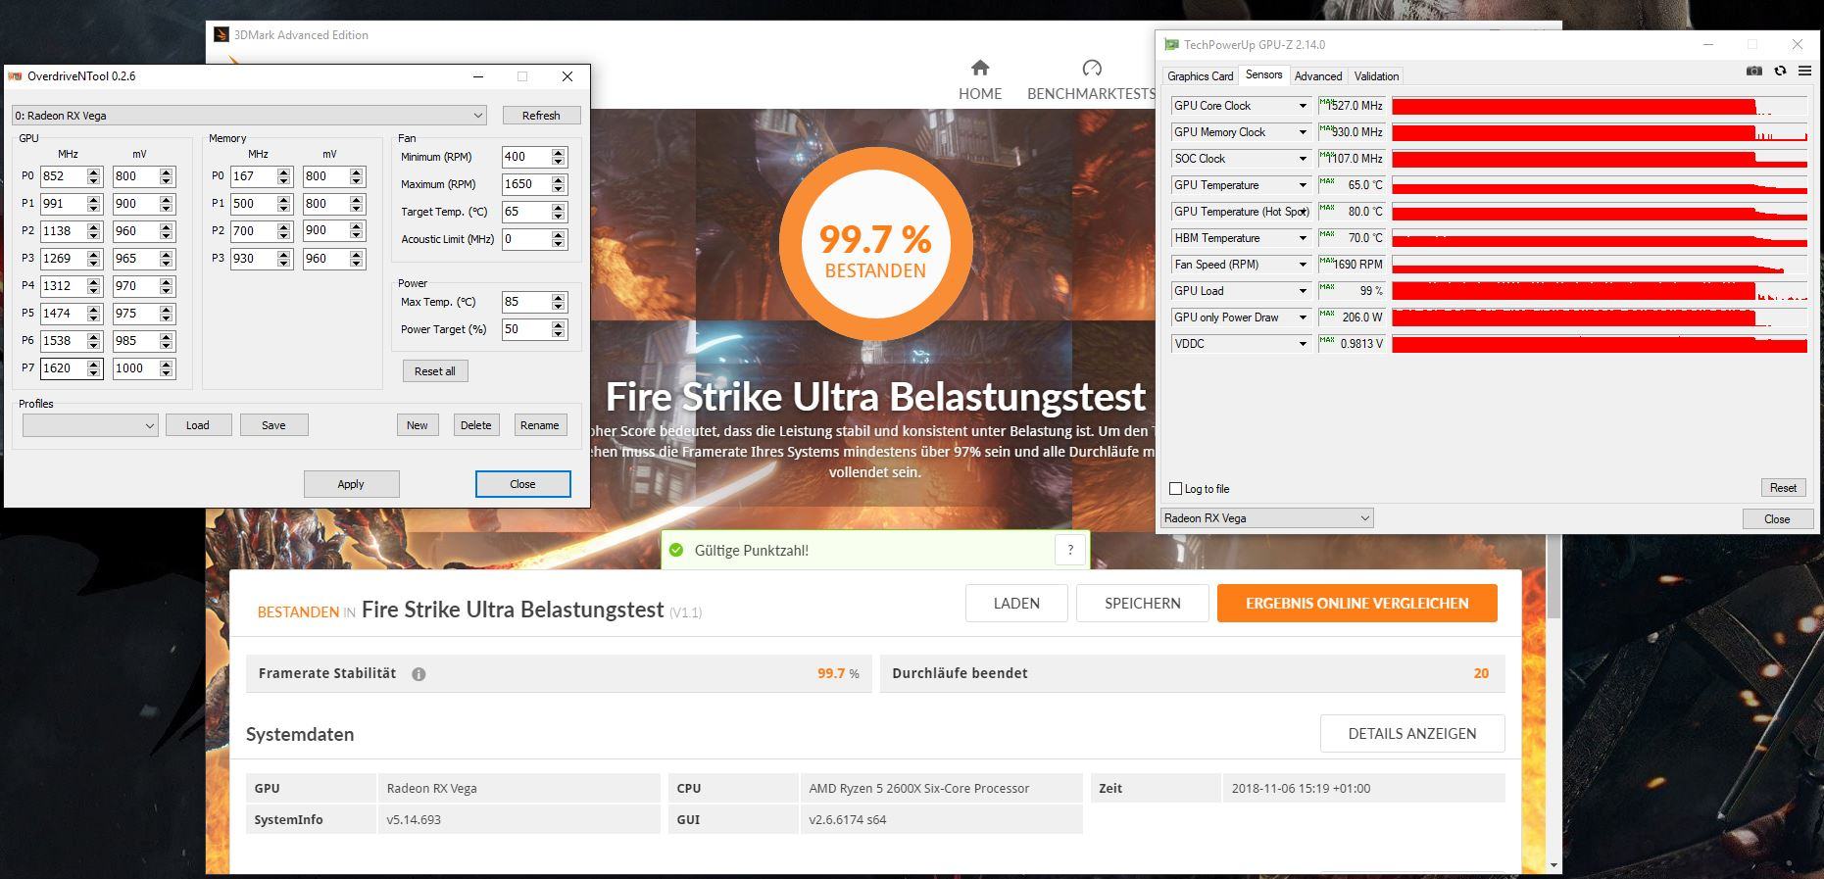
Task: Adjust the Fan Maximum (RPM) stepper arrows
Action: coord(559,184)
